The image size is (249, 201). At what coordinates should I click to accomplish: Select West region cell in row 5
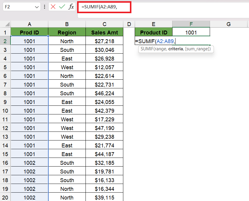[67, 67]
